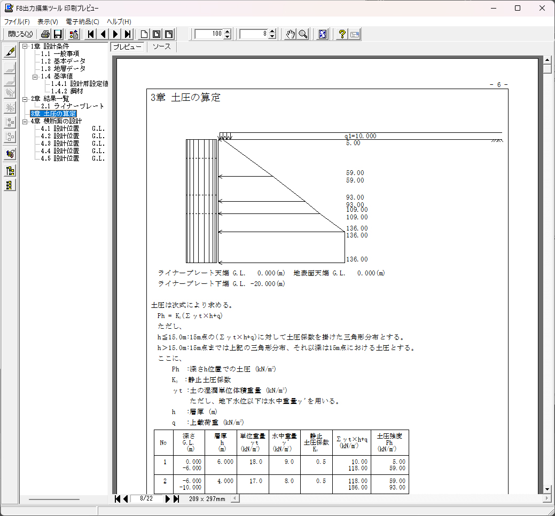Select 1.3 地層データ in the tree

(x=63, y=69)
